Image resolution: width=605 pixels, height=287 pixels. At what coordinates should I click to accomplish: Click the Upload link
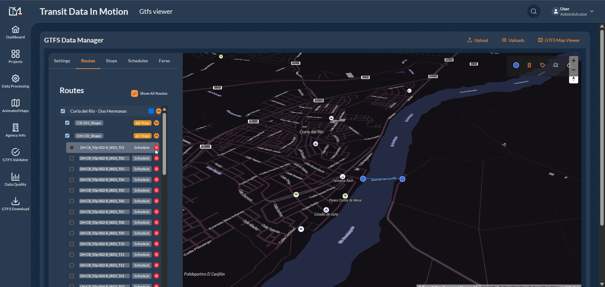[x=478, y=40]
